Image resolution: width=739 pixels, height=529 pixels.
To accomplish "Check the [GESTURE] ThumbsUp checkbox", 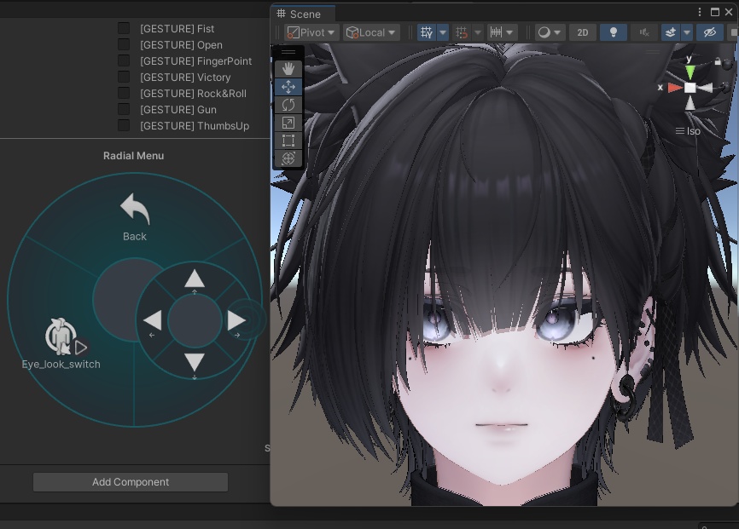I will pyautogui.click(x=122, y=125).
